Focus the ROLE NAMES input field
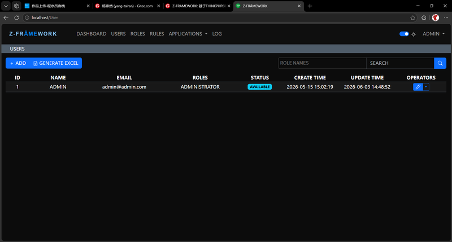 tap(322, 63)
